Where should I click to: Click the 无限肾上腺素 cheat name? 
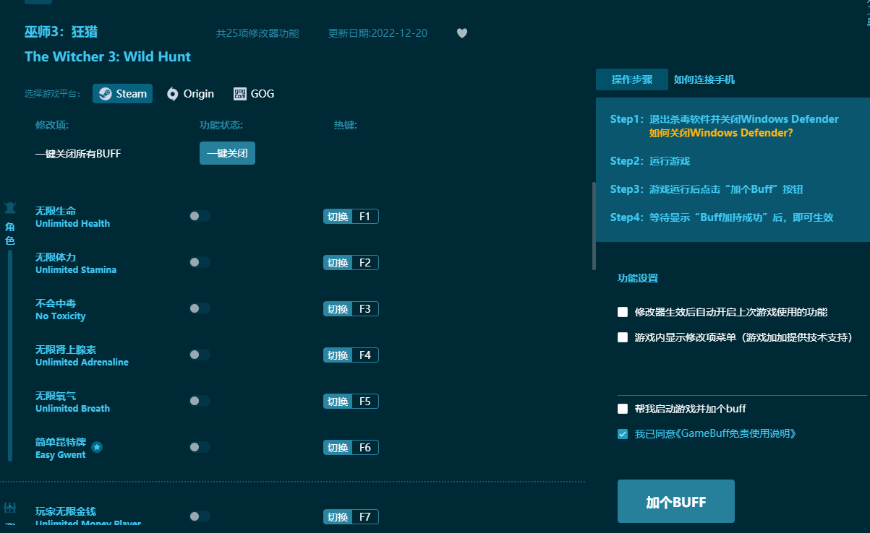pos(66,350)
